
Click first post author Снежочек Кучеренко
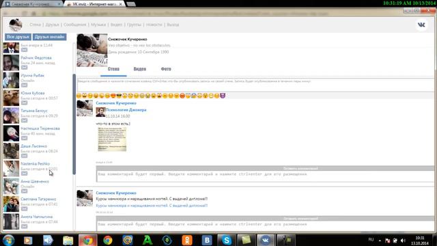[116, 103]
